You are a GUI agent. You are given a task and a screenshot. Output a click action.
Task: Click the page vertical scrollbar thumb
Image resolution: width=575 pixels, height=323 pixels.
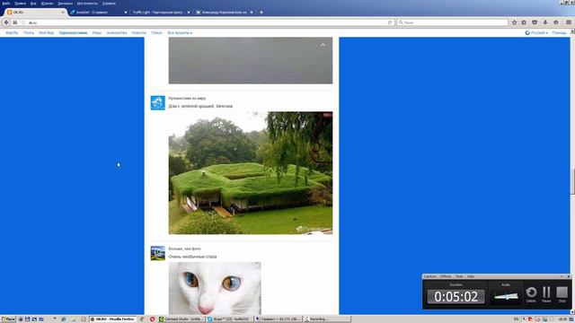coord(572,181)
